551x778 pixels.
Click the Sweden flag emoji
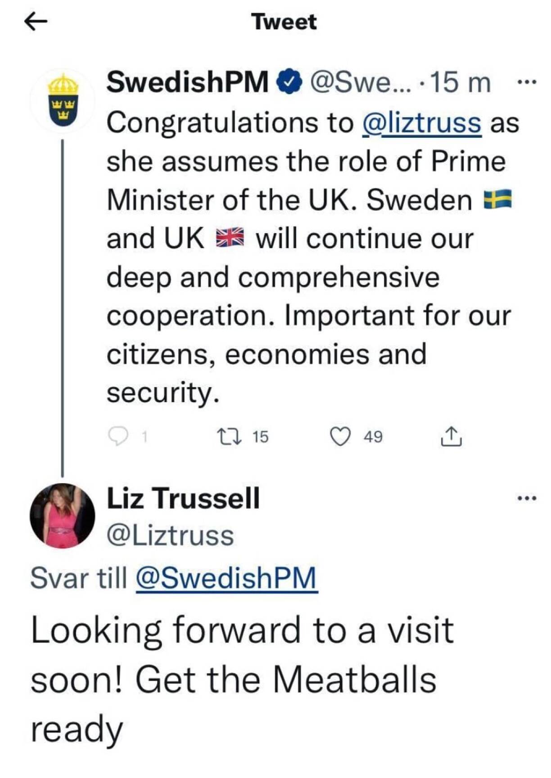pyautogui.click(x=497, y=199)
